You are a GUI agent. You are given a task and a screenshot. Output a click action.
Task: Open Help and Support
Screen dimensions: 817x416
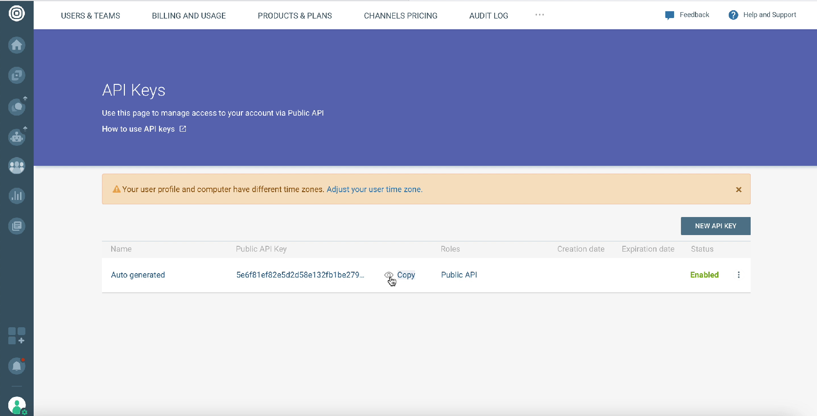click(770, 15)
